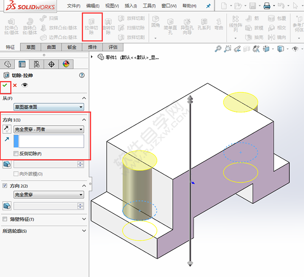The height and width of the screenshot is (277, 304).
Task: Launch the Hole Wizard (异型孔向导) tool
Action: click(187, 27)
